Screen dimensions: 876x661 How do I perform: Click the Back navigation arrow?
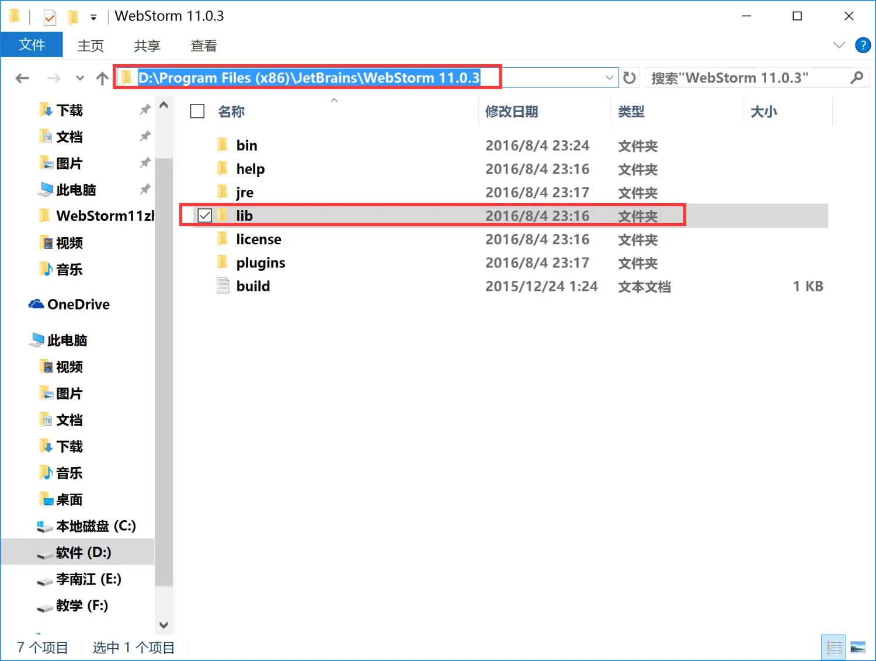[22, 78]
